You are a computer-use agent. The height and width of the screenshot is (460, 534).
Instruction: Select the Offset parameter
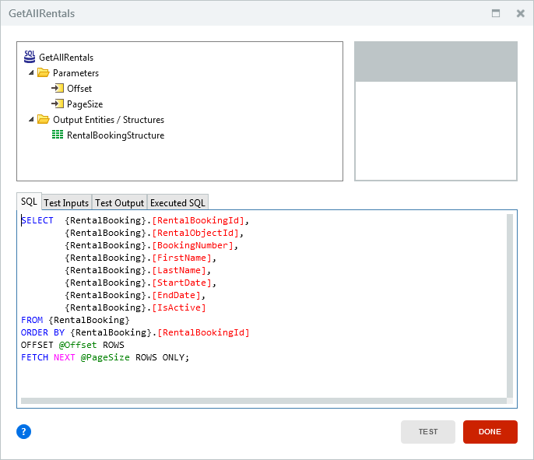79,89
